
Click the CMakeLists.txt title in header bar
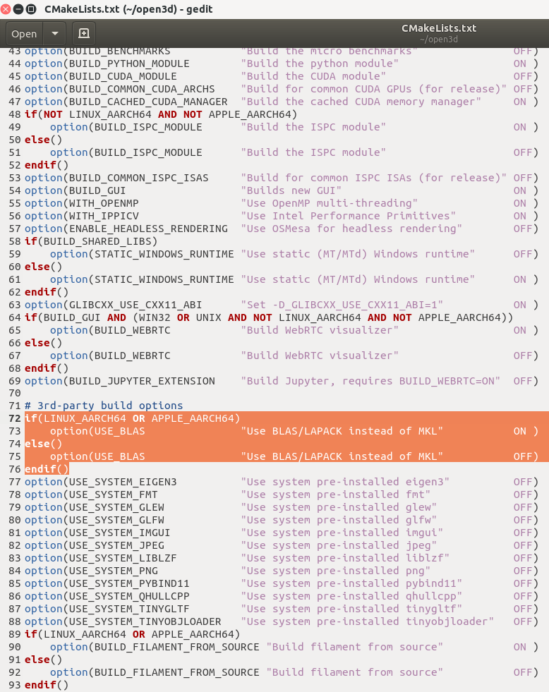[x=439, y=28]
